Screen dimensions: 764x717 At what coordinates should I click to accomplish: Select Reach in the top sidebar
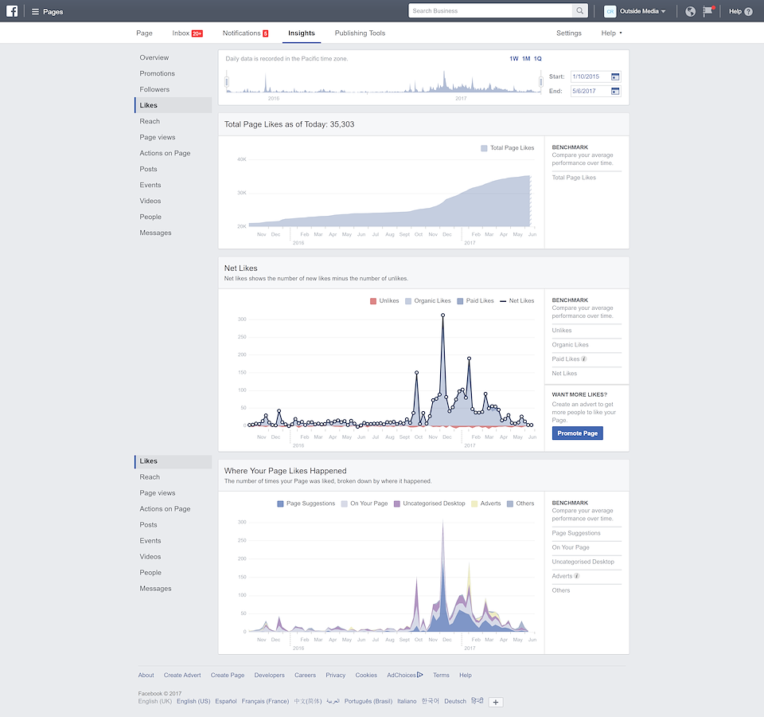tap(150, 121)
